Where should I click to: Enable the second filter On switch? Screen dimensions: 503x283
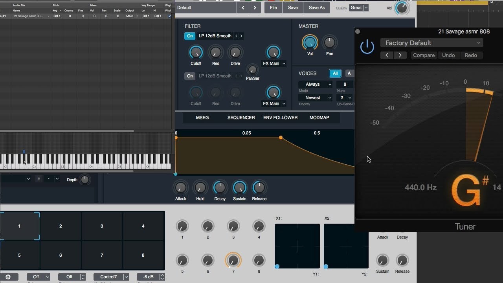[190, 76]
